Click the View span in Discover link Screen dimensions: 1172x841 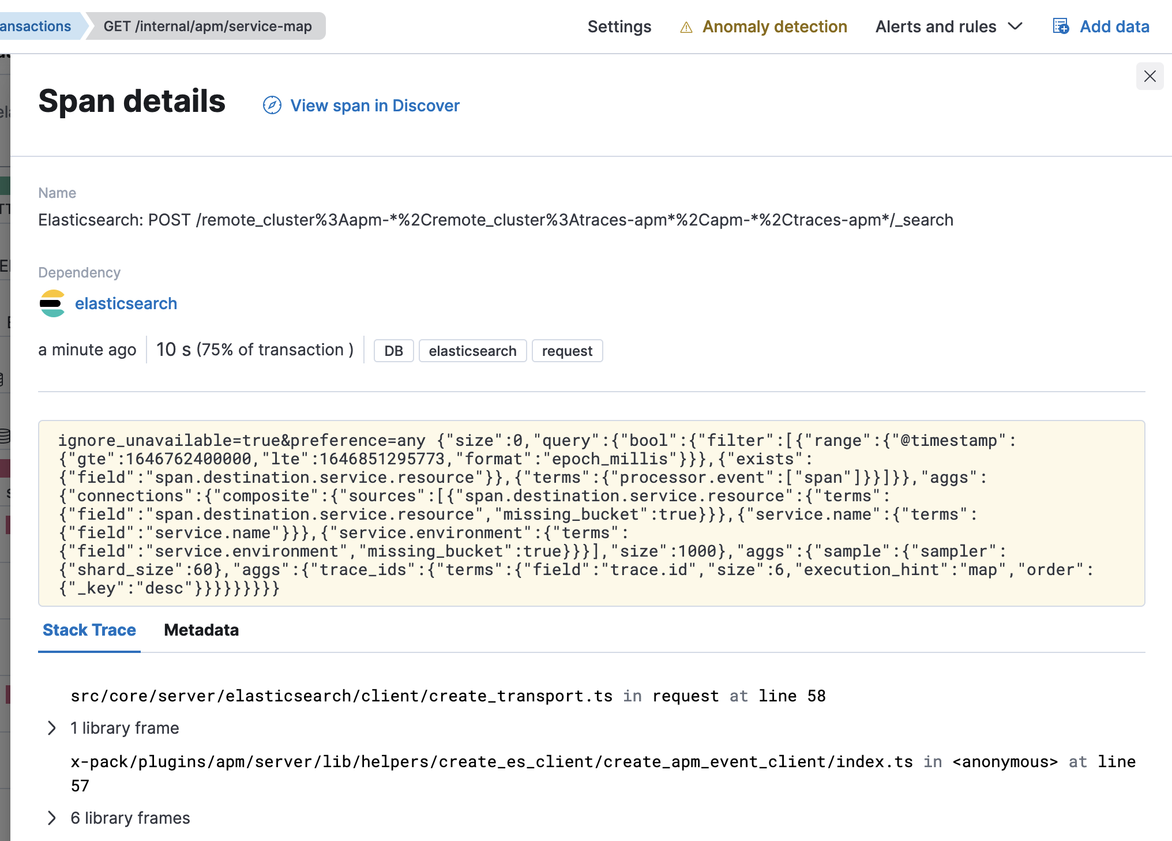coord(375,106)
